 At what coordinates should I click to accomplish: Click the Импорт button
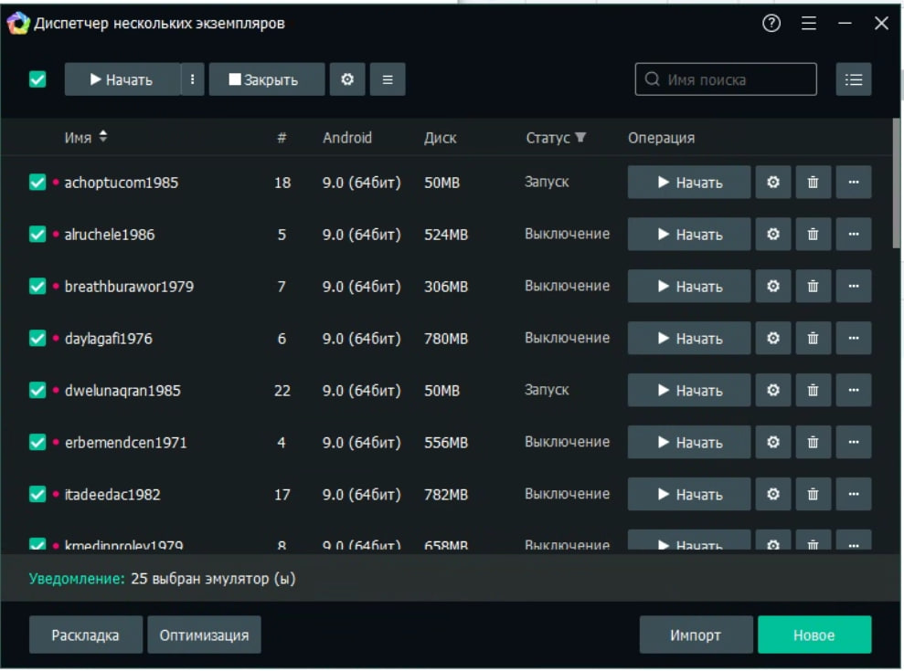(696, 635)
